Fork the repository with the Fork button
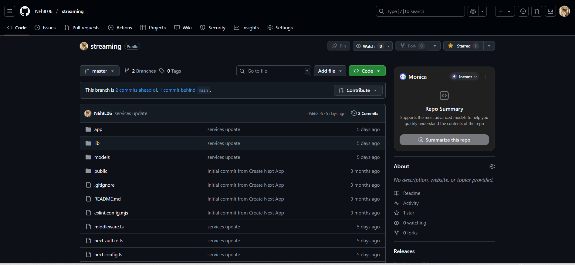 pyautogui.click(x=412, y=46)
